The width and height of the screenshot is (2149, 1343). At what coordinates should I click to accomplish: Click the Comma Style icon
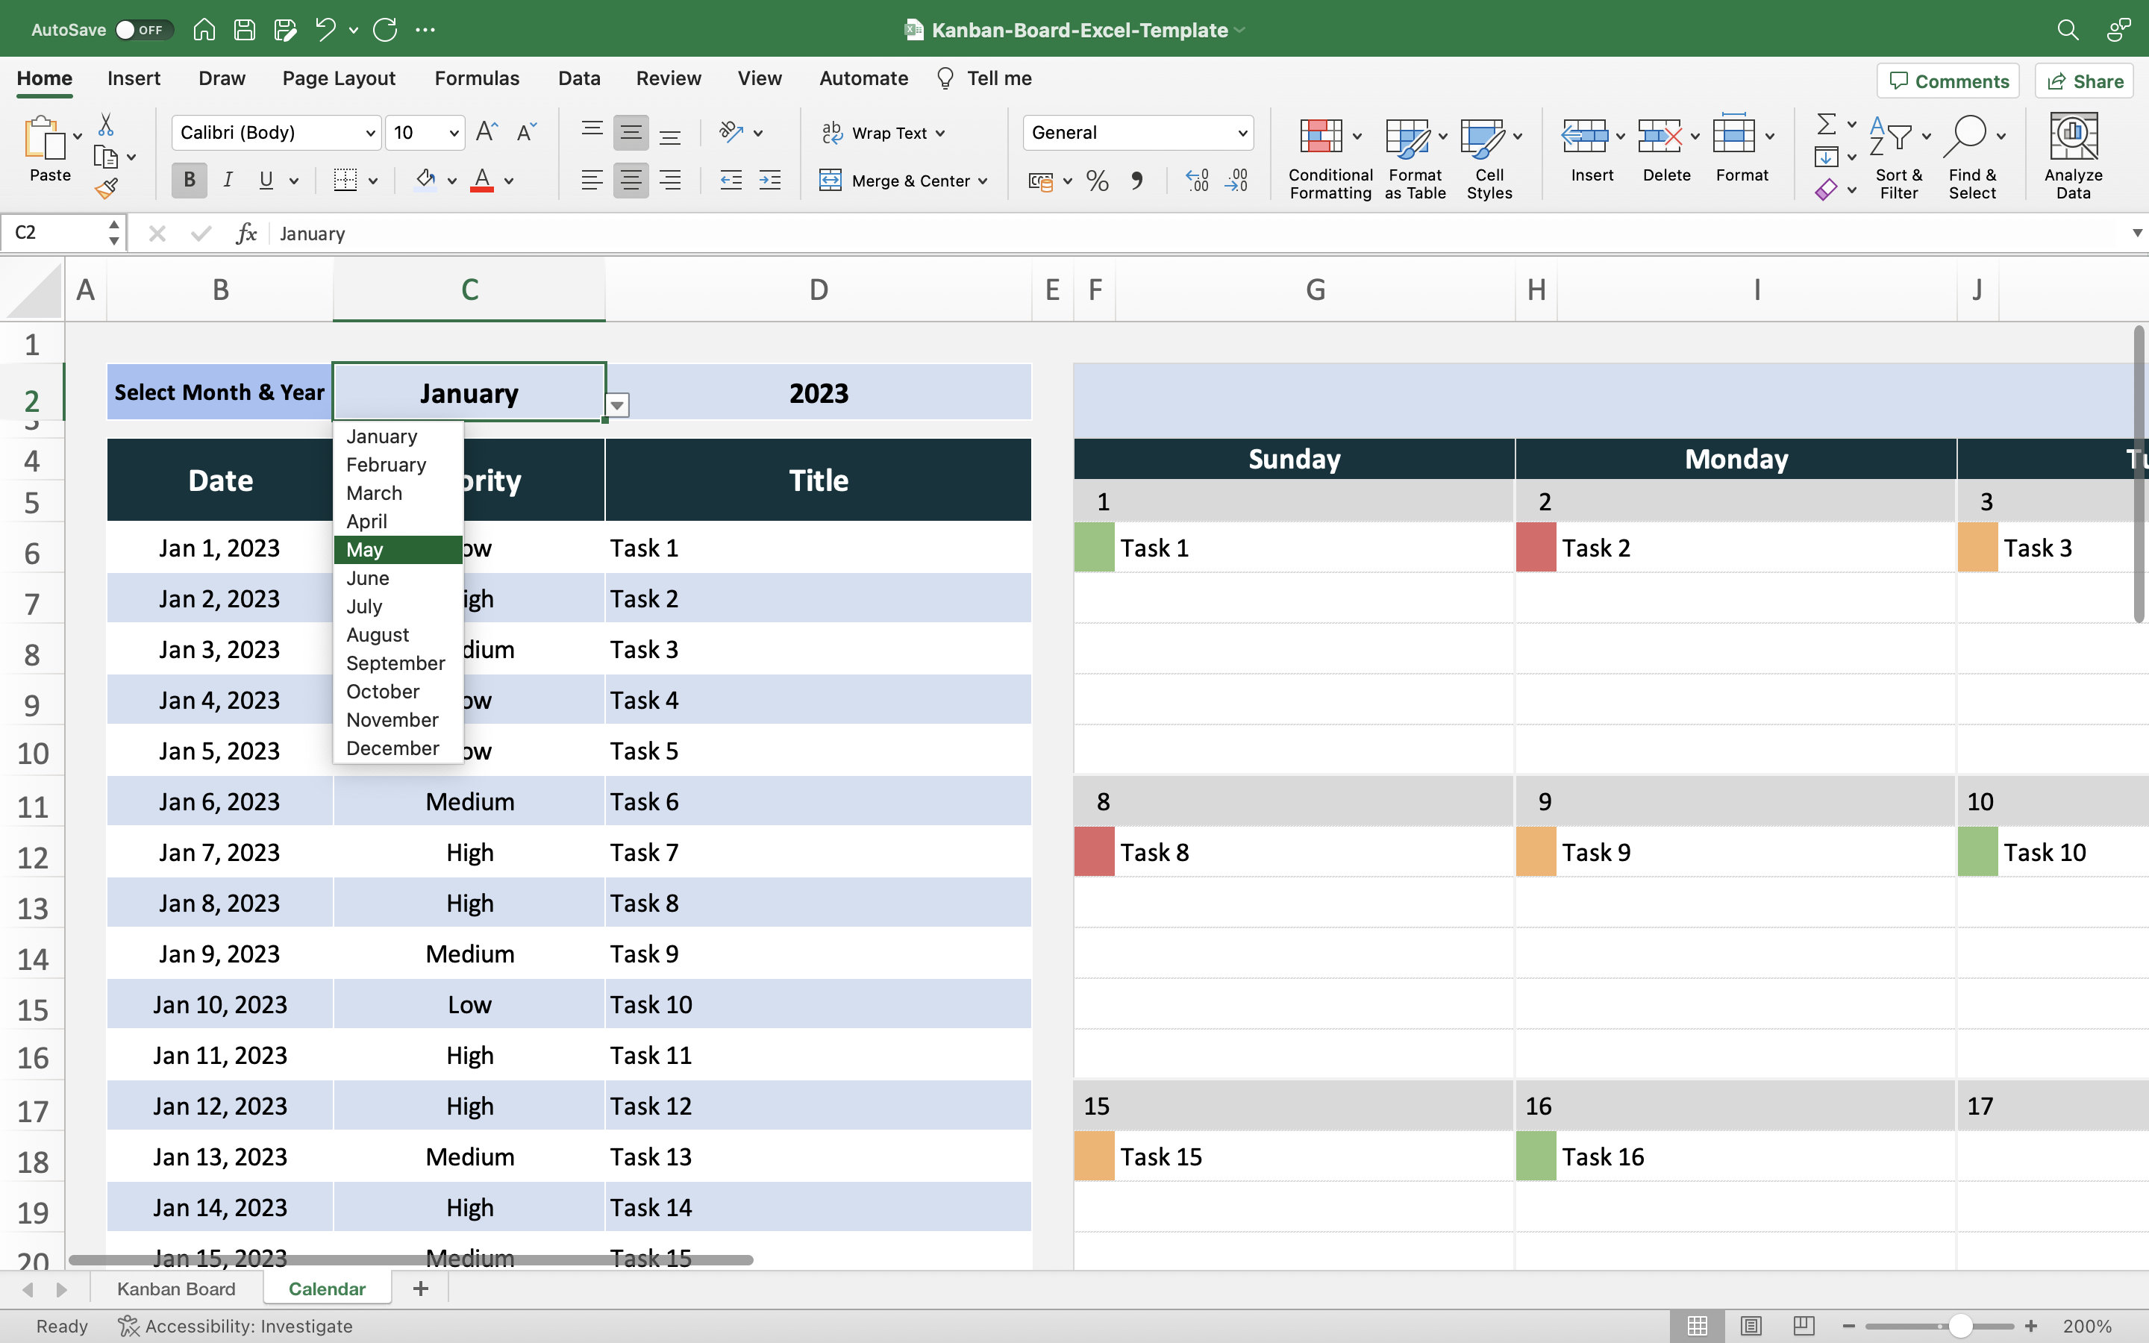pyautogui.click(x=1136, y=181)
